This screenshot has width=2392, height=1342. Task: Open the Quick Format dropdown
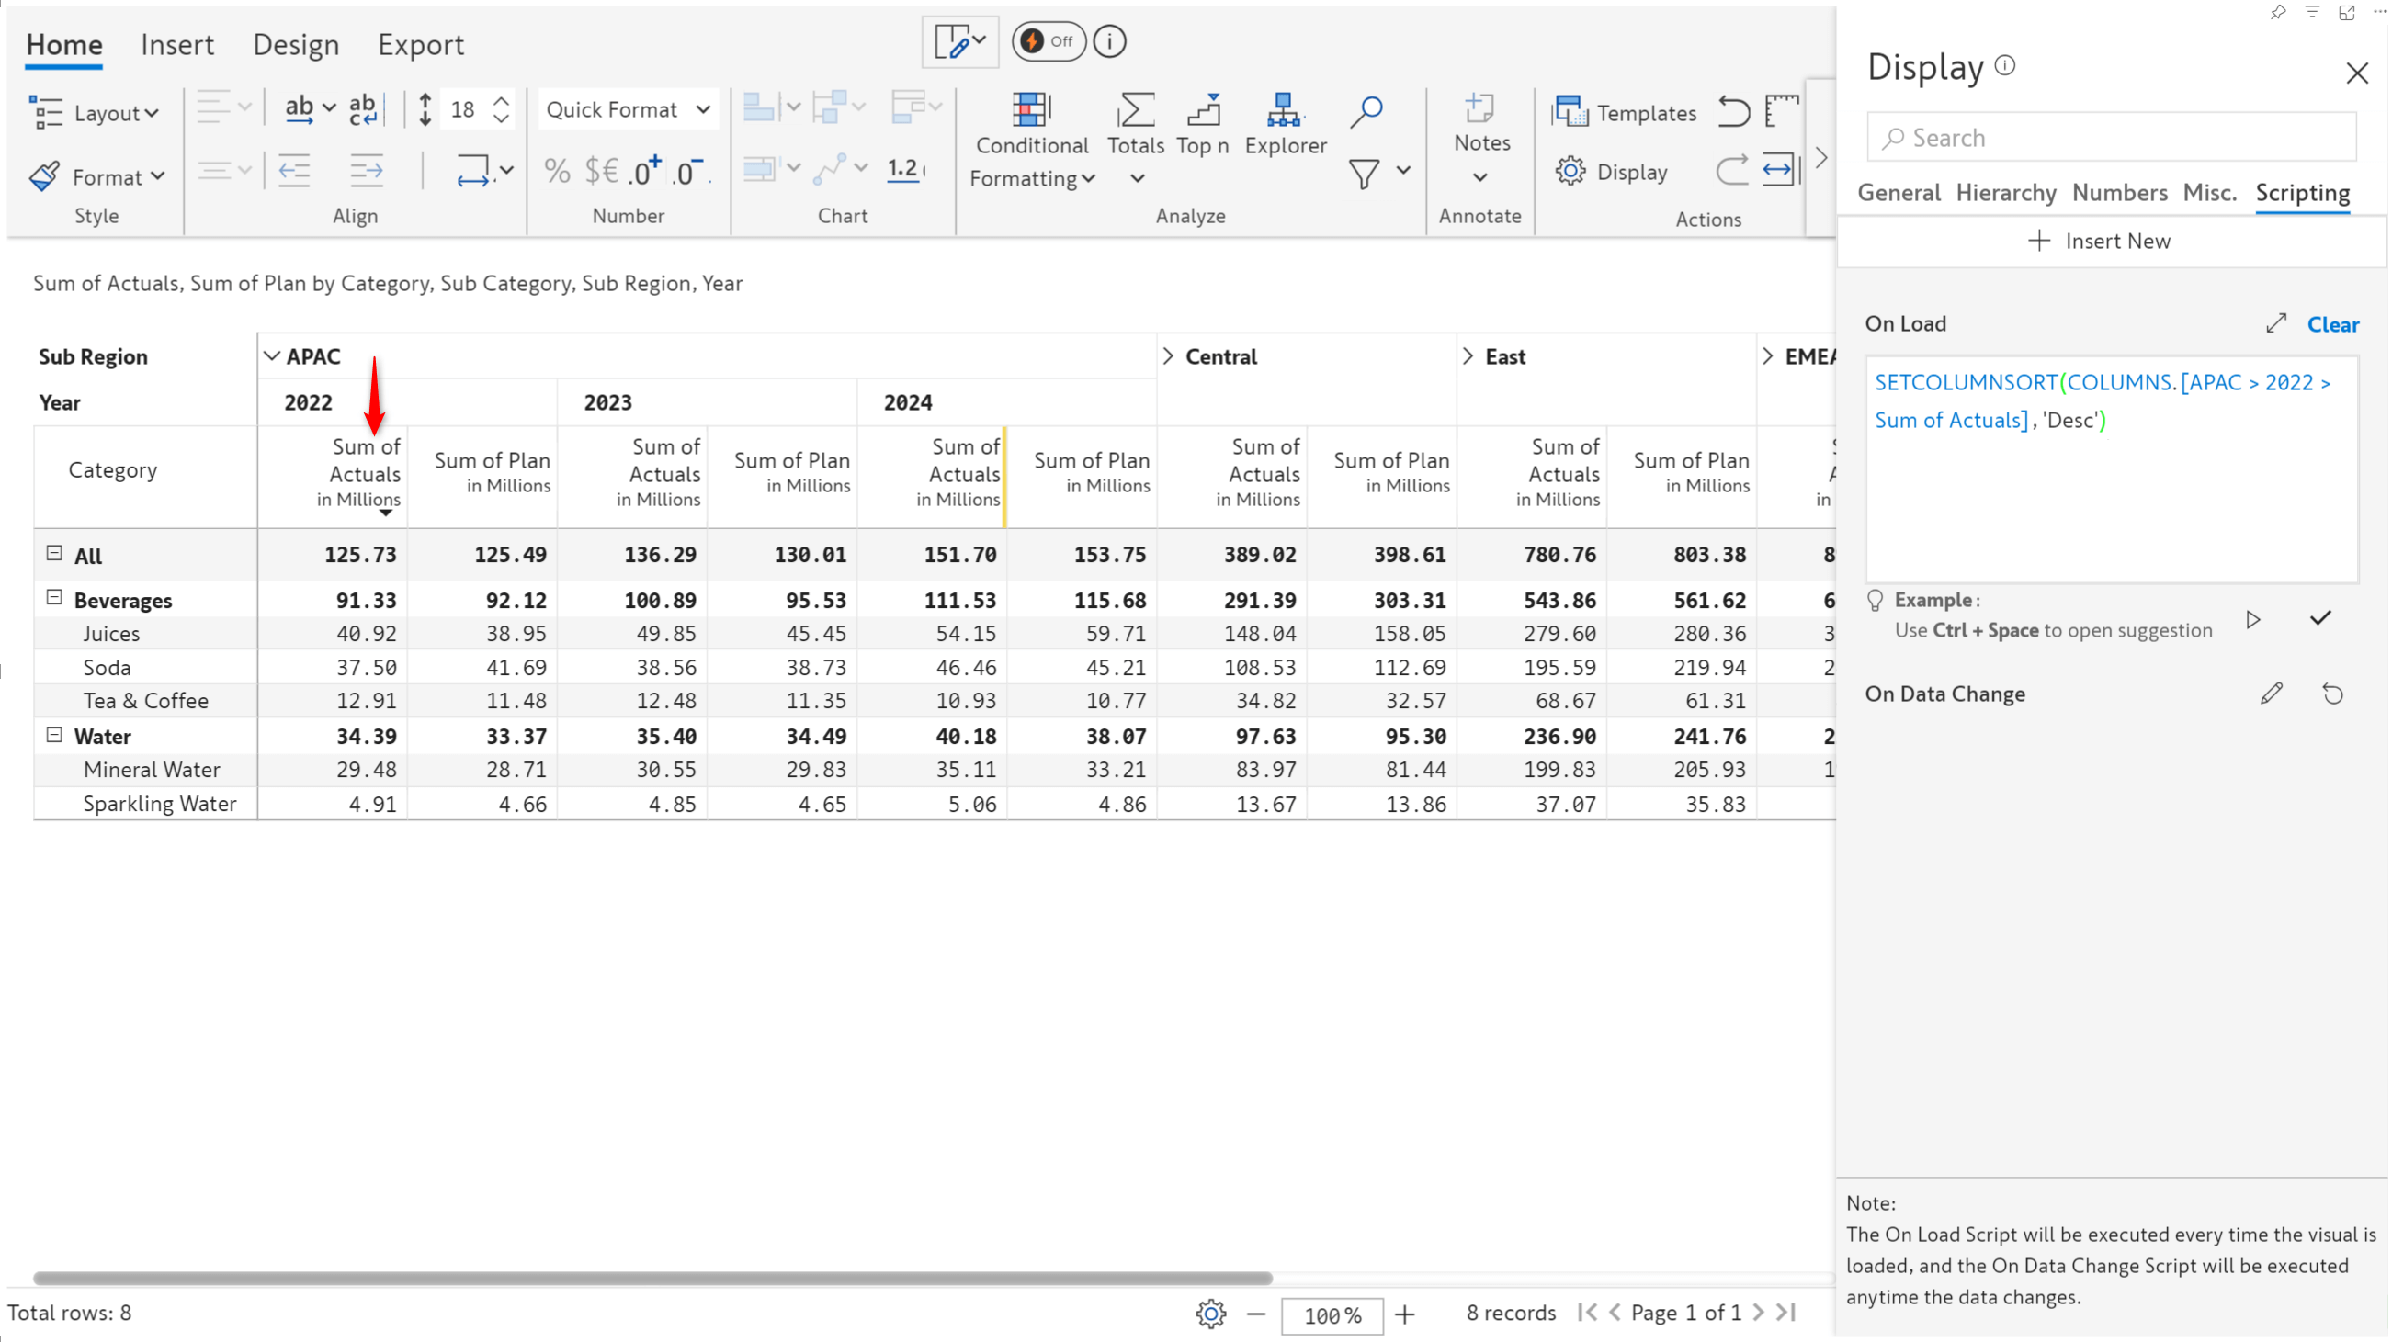pos(628,108)
